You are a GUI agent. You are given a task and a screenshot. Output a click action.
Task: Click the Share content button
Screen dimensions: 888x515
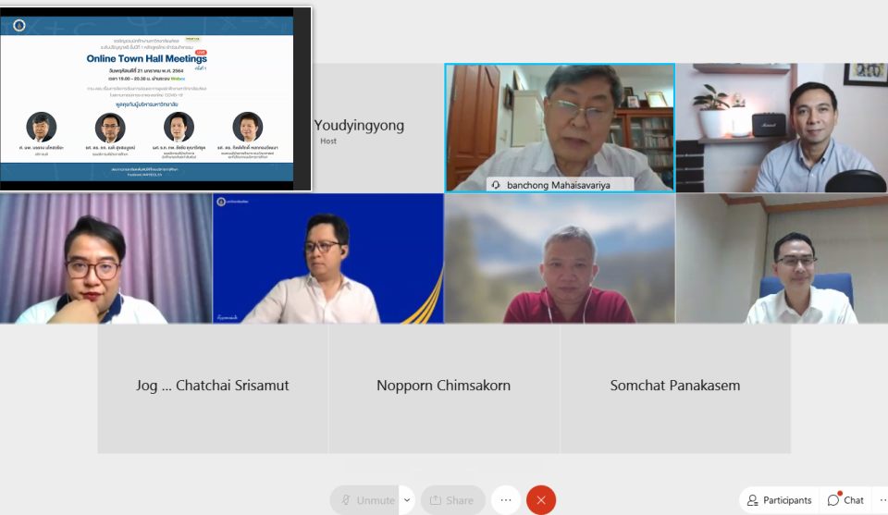(x=451, y=500)
